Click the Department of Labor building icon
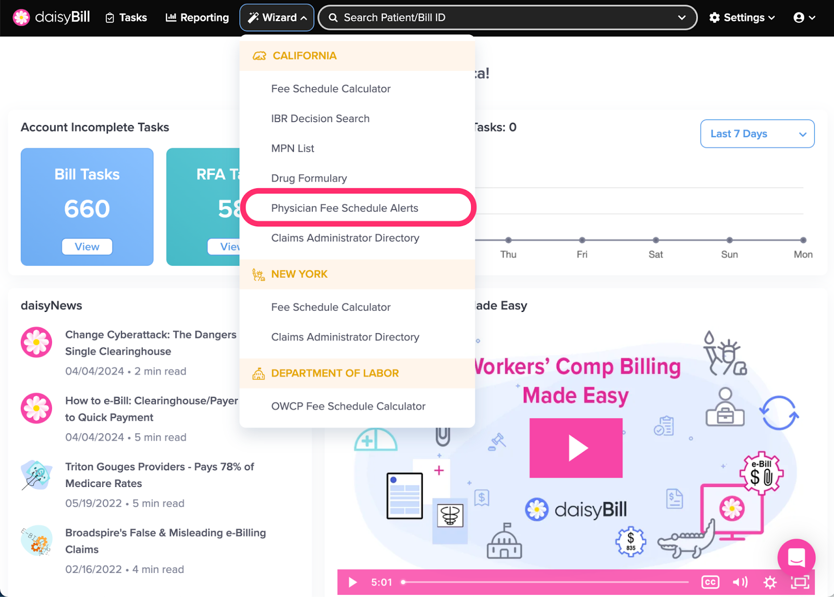Screen dimensions: 834x597 pyautogui.click(x=259, y=373)
